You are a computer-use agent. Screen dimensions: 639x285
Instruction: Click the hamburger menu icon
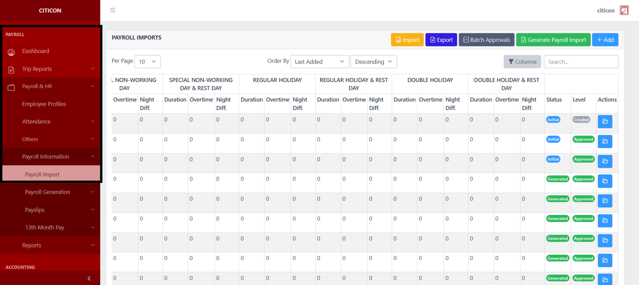tap(113, 10)
